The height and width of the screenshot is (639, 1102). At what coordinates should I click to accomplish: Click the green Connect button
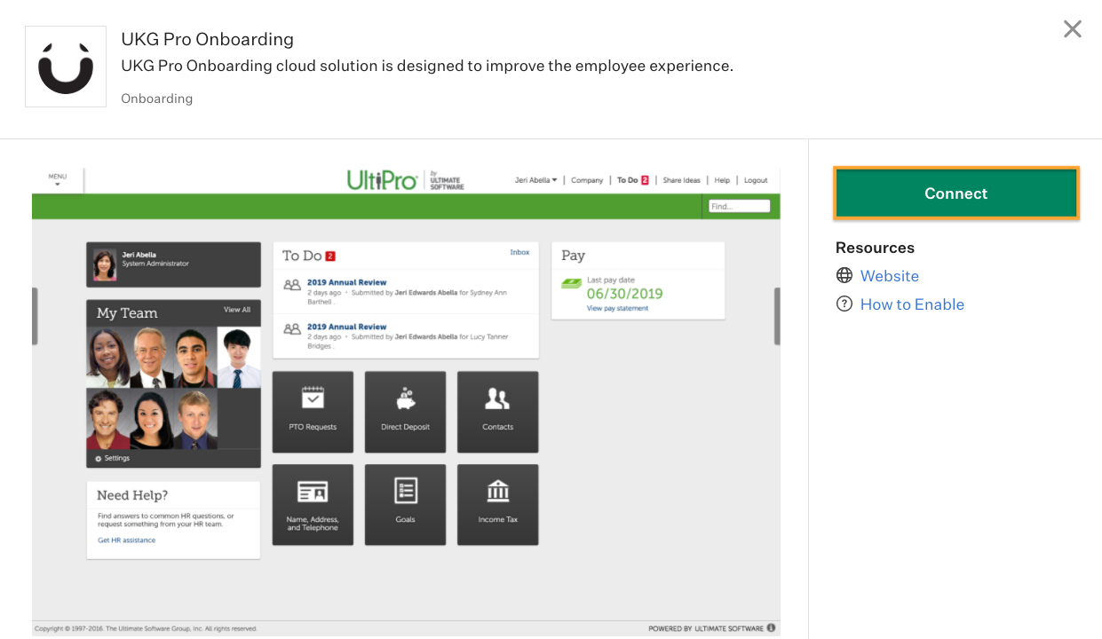[955, 193]
